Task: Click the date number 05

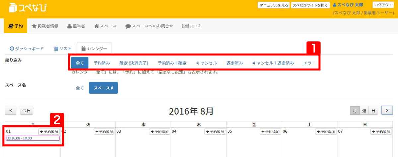Action: (230, 131)
